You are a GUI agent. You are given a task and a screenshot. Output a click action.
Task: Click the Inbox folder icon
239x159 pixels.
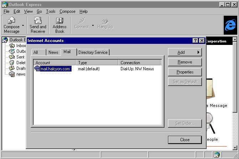[x=12, y=46]
